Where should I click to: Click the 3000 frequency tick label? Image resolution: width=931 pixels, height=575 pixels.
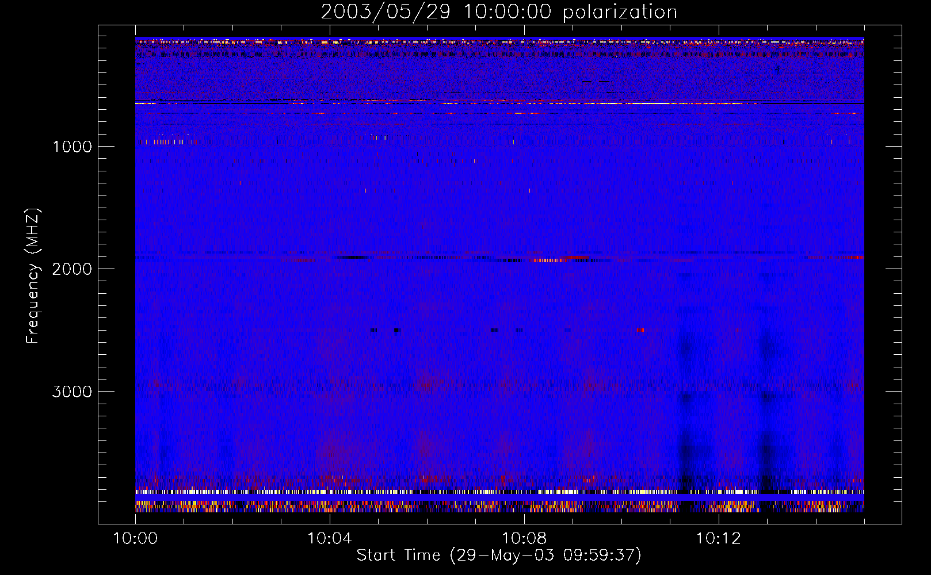[72, 392]
